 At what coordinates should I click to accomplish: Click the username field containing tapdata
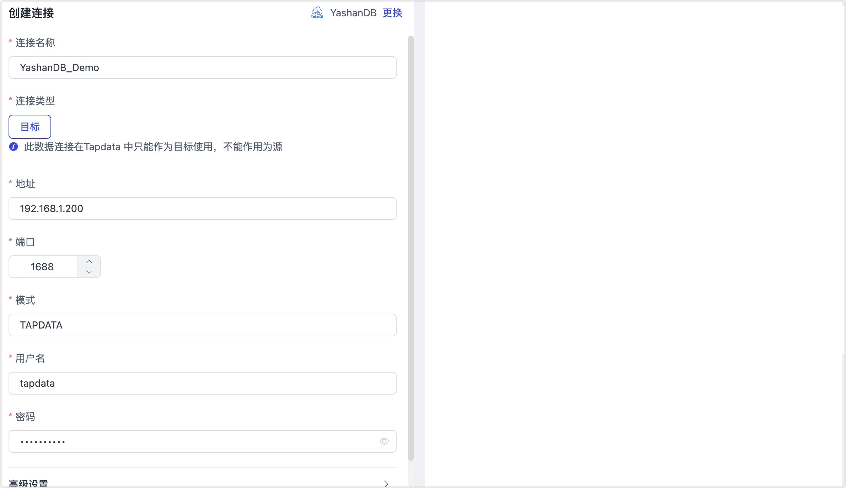click(202, 383)
